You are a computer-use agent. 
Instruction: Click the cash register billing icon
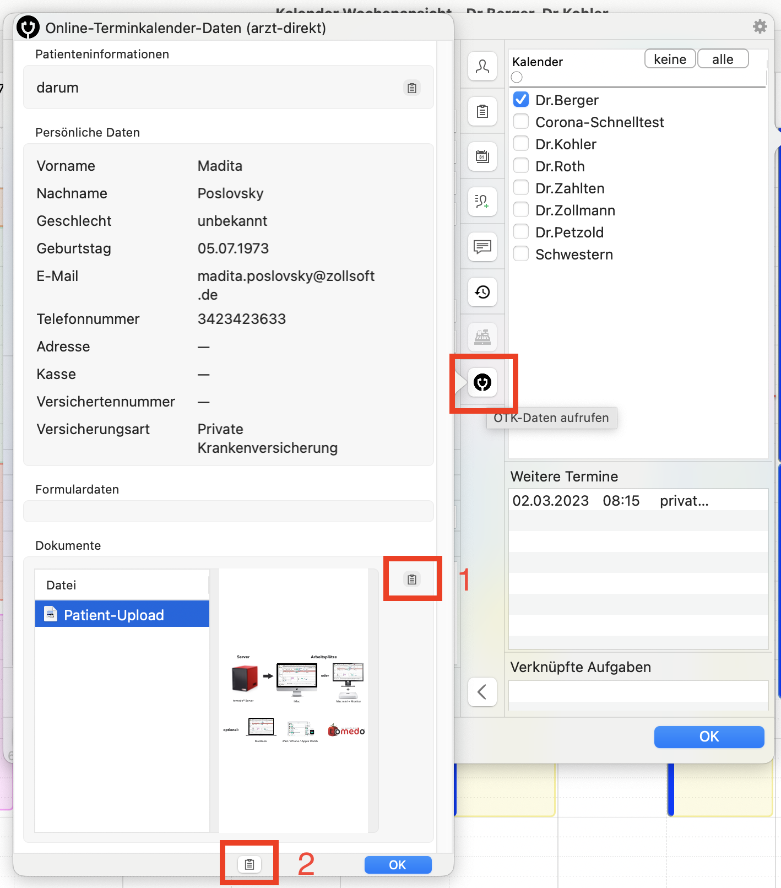coord(482,337)
